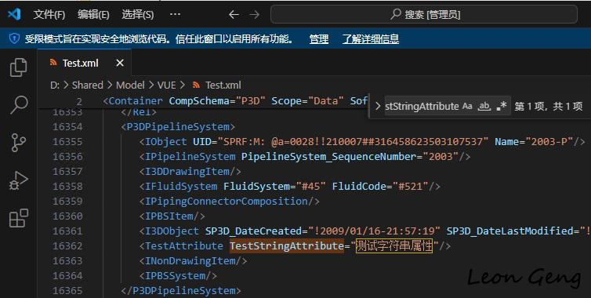Click the Test.xml tab file icon
This screenshot has height=298, width=591.
click(53, 63)
